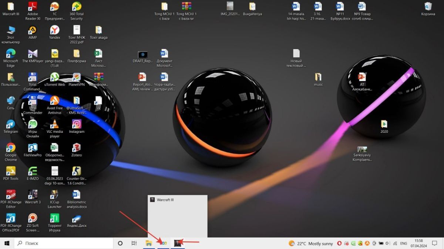444x249 pixels.
Task: Select the Telegram desktop icon
Action: coord(11,125)
